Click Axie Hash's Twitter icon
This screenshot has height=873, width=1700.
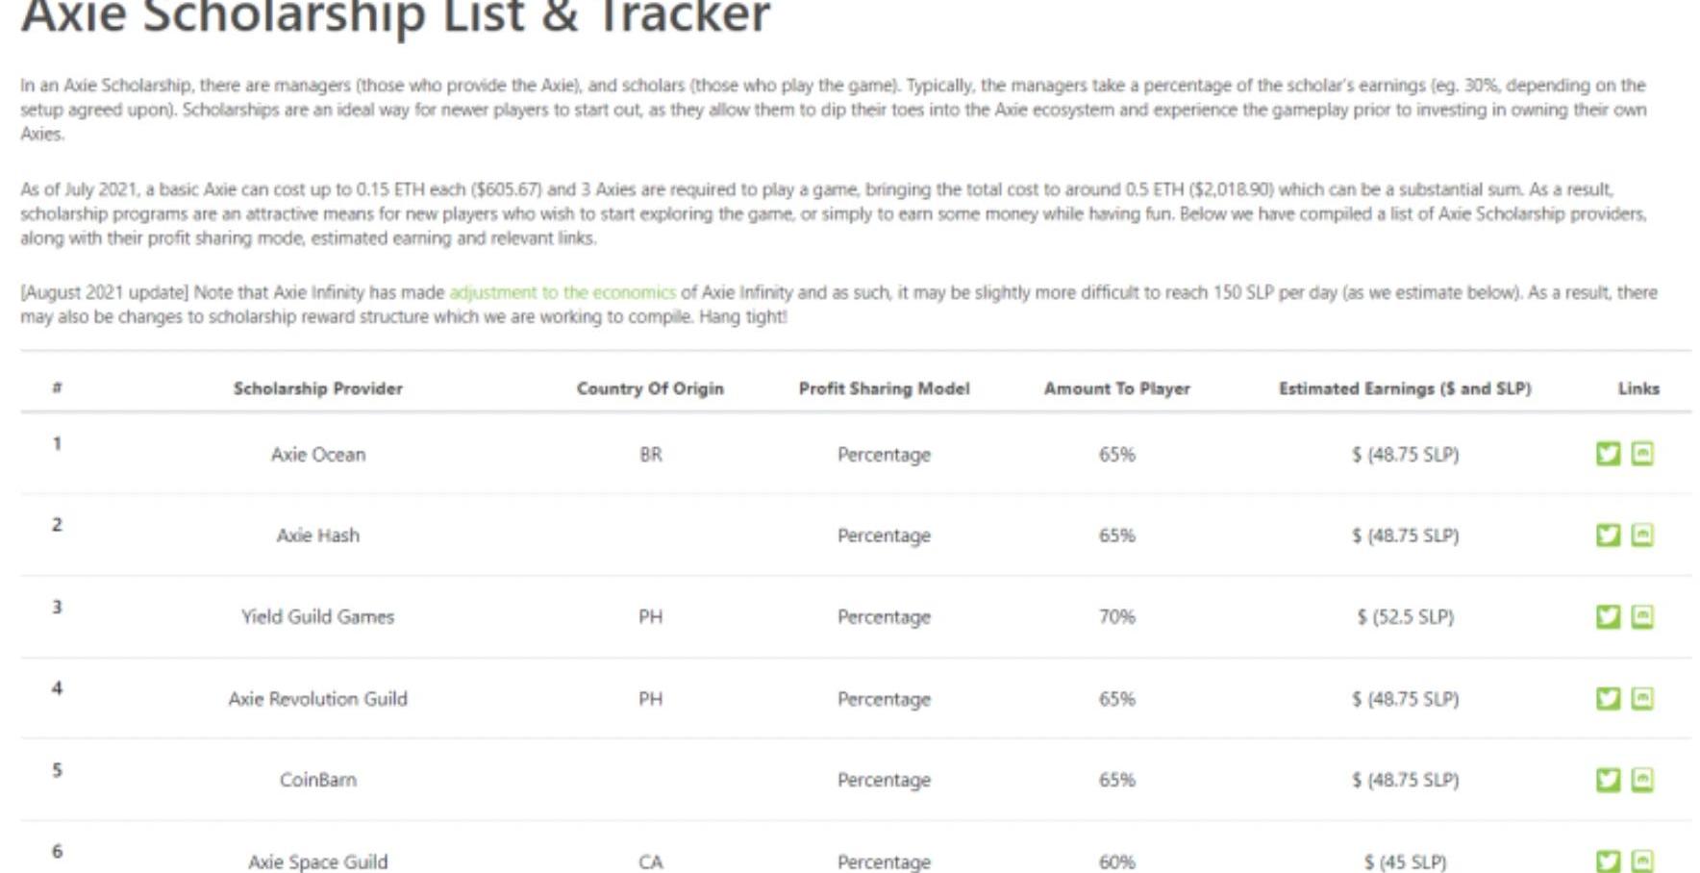tap(1608, 535)
